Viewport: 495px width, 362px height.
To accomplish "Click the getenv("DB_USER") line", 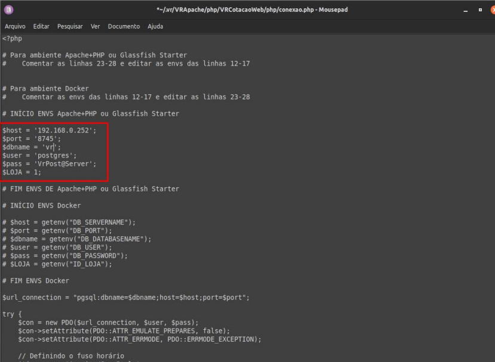I will pyautogui.click(x=57, y=247).
